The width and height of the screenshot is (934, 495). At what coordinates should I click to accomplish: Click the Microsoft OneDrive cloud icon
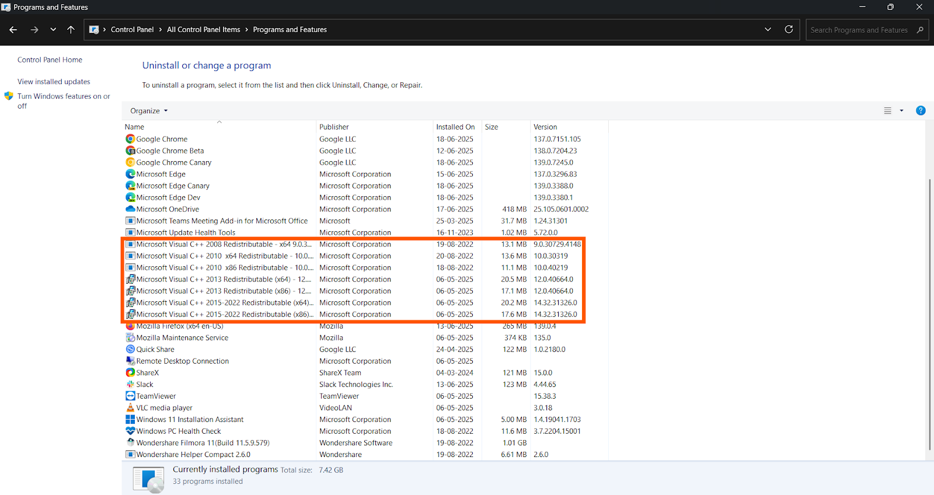(x=130, y=209)
